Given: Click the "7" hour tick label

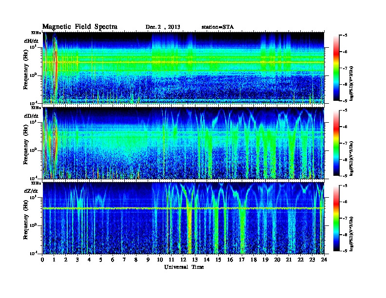Looking at the screenshot, I should click(125, 260).
